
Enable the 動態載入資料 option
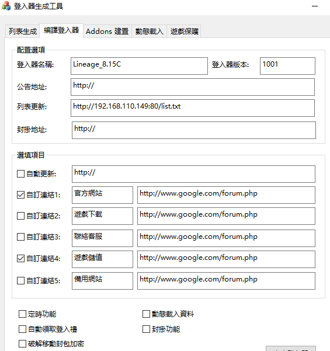146,314
